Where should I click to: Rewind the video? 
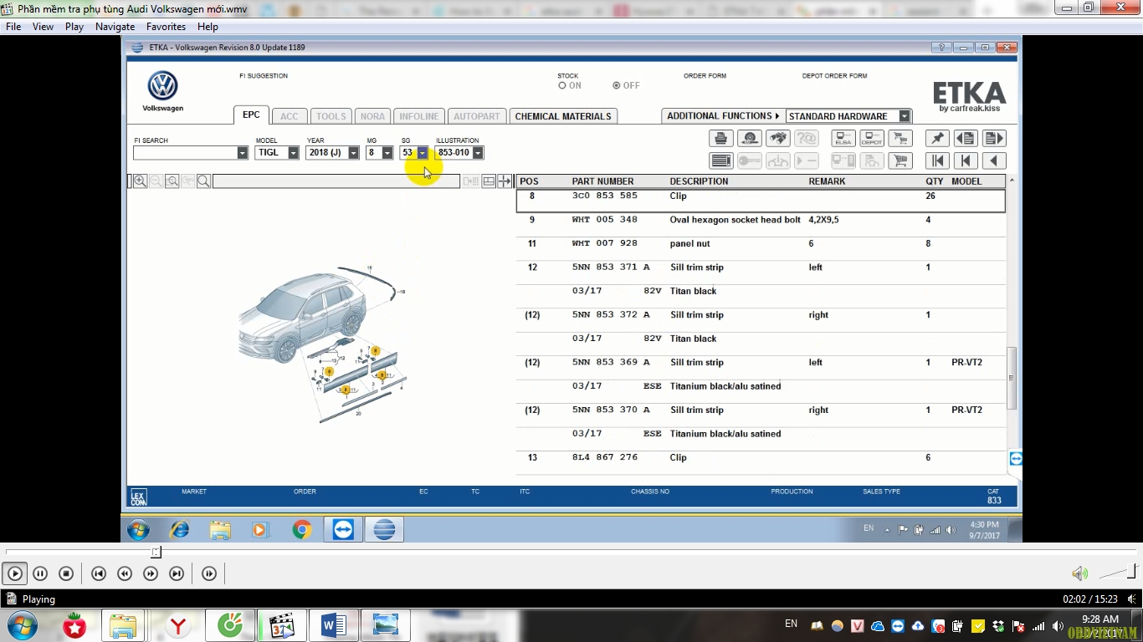(x=125, y=573)
